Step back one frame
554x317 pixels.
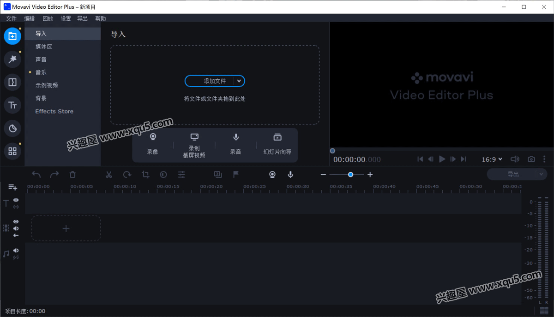[431, 159]
